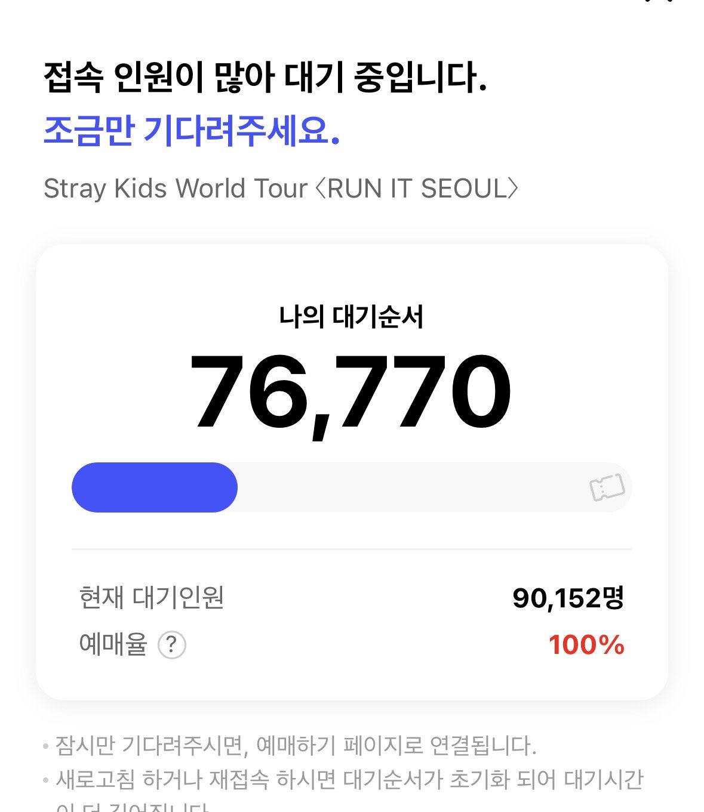
Task: Tap the red 100% booking rate value
Action: [x=586, y=645]
